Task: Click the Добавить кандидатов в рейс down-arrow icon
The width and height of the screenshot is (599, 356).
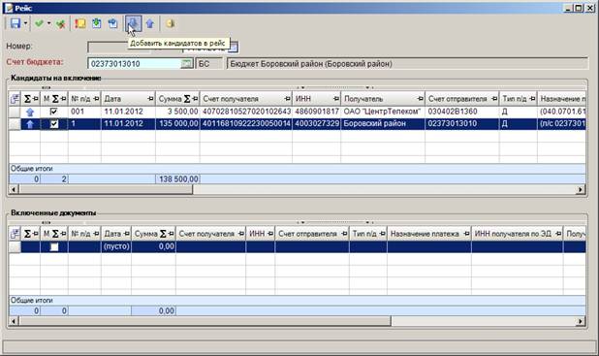Action: point(133,23)
